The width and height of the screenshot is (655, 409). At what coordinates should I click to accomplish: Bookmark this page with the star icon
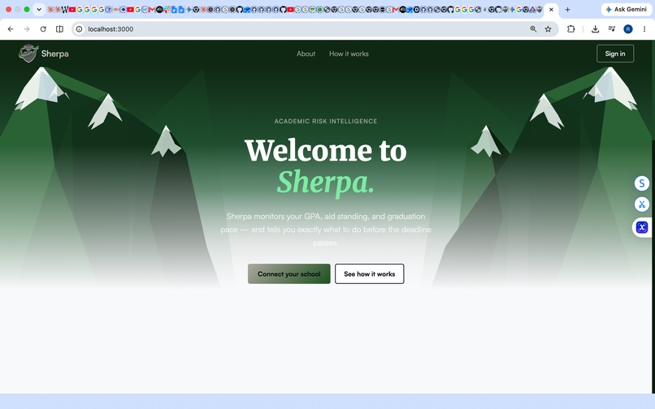pos(548,29)
